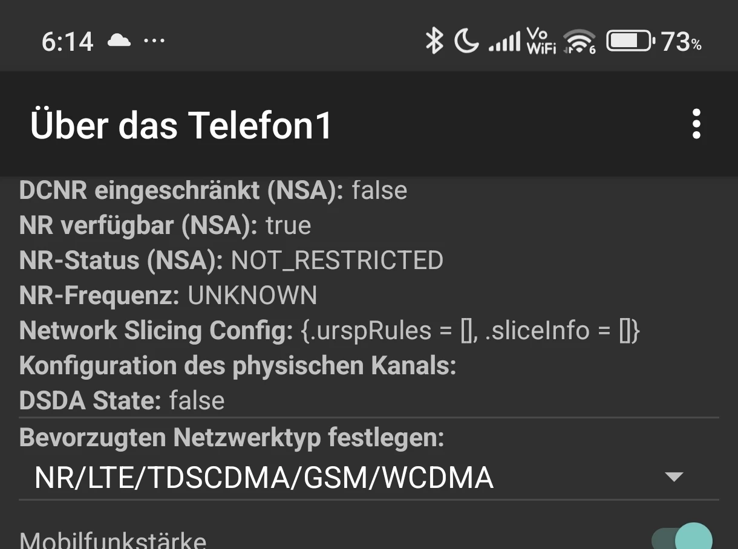Viewport: 738px width, 549px height.
Task: Toggle the Mobilfunkstärke switch
Action: pos(682,537)
